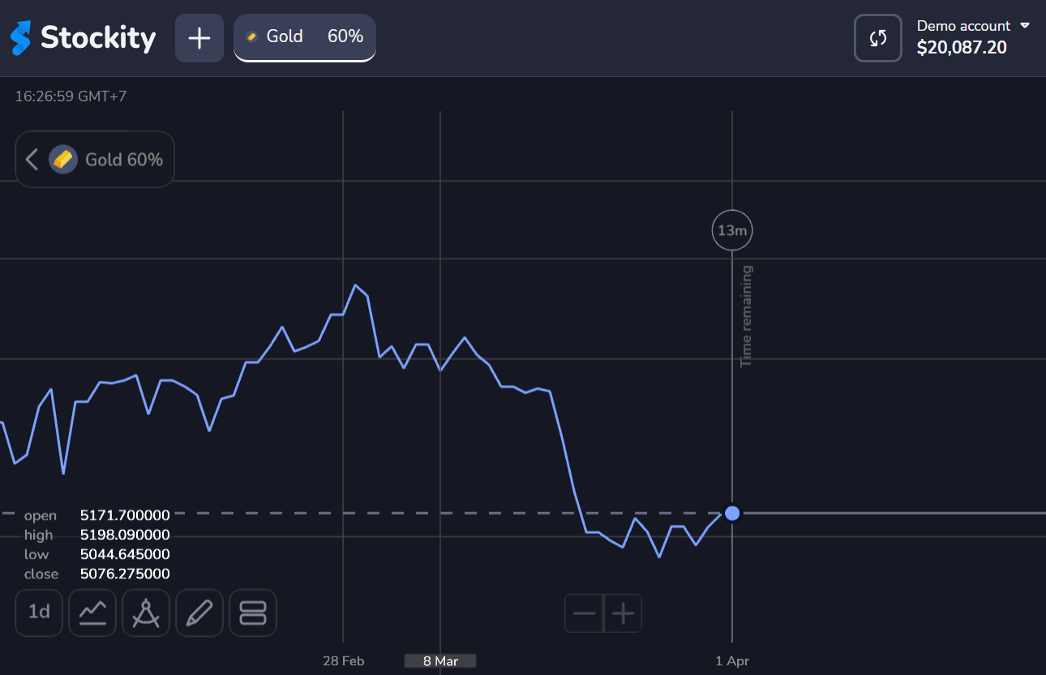Click the Stockity logo
This screenshot has width=1046, height=675.
pos(83,38)
